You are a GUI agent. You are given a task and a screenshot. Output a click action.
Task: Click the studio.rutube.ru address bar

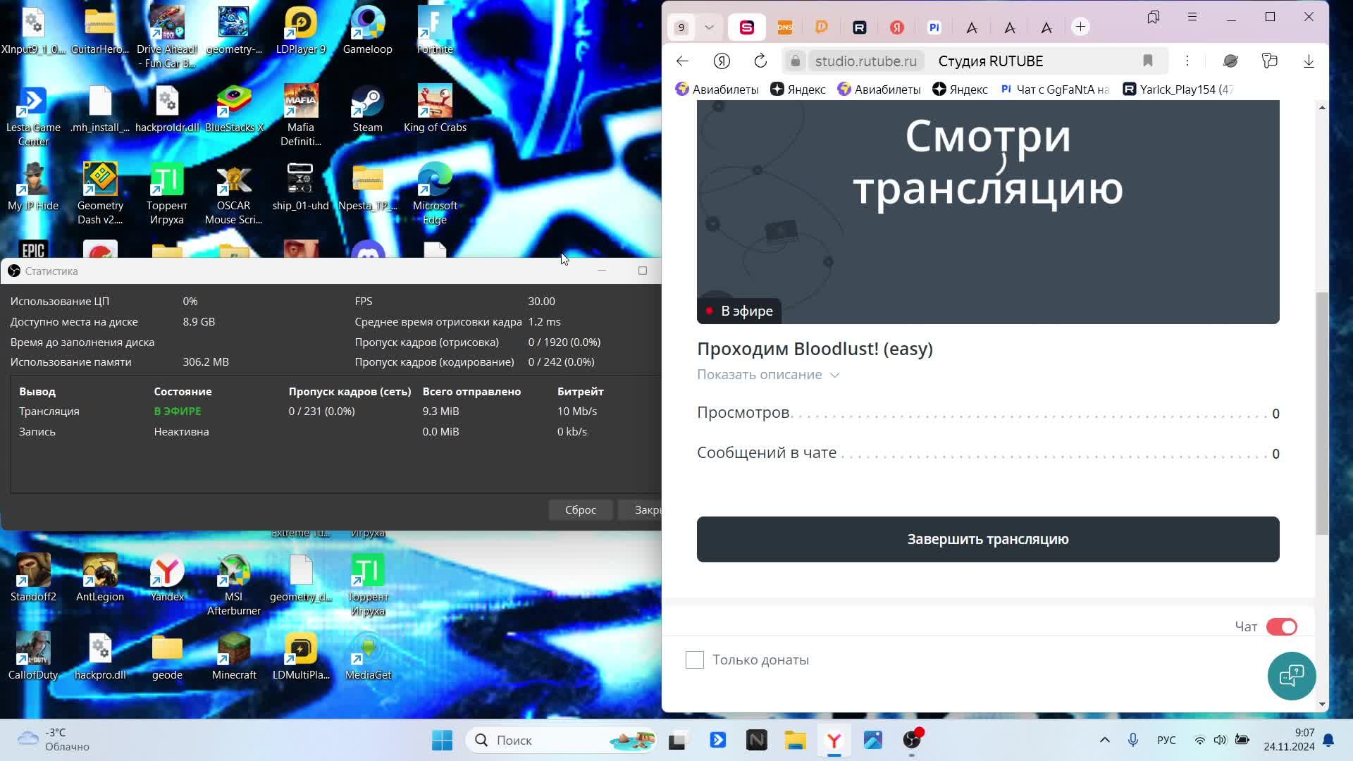866,61
